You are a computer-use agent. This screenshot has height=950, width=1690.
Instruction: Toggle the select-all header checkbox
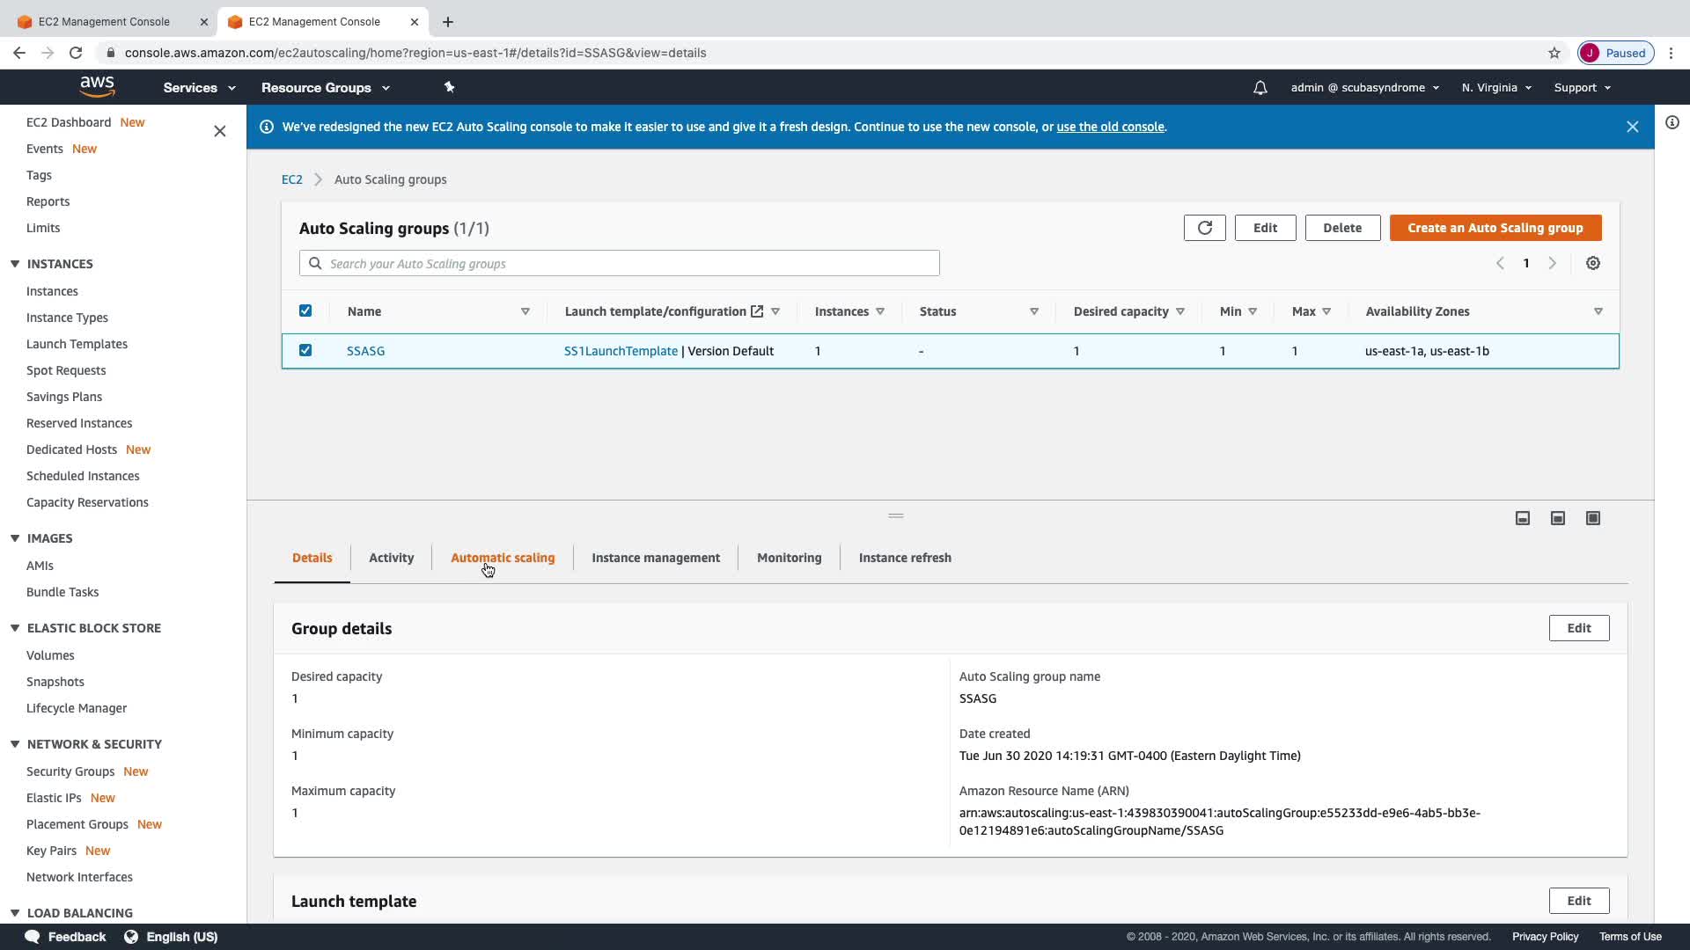click(305, 311)
